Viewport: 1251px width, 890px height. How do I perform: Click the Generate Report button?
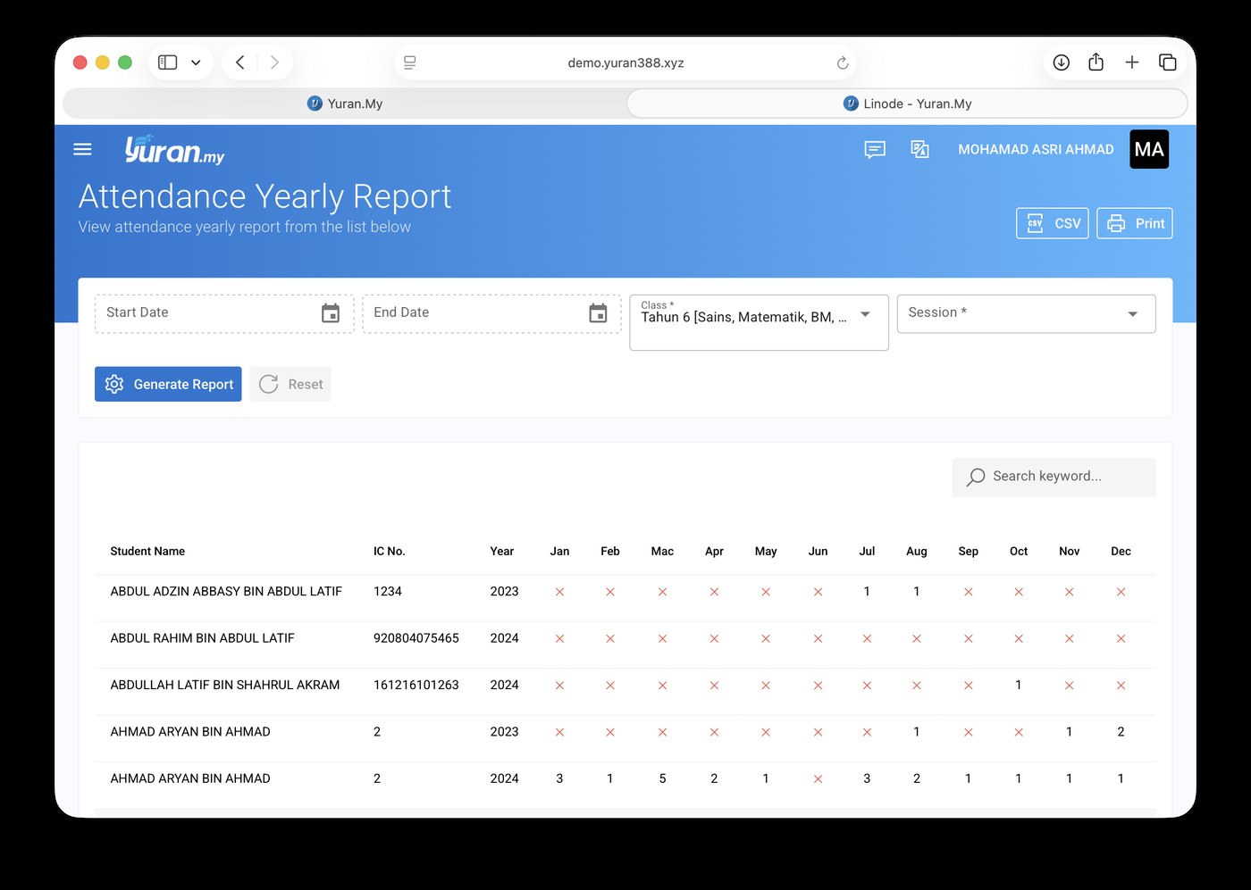pos(168,384)
